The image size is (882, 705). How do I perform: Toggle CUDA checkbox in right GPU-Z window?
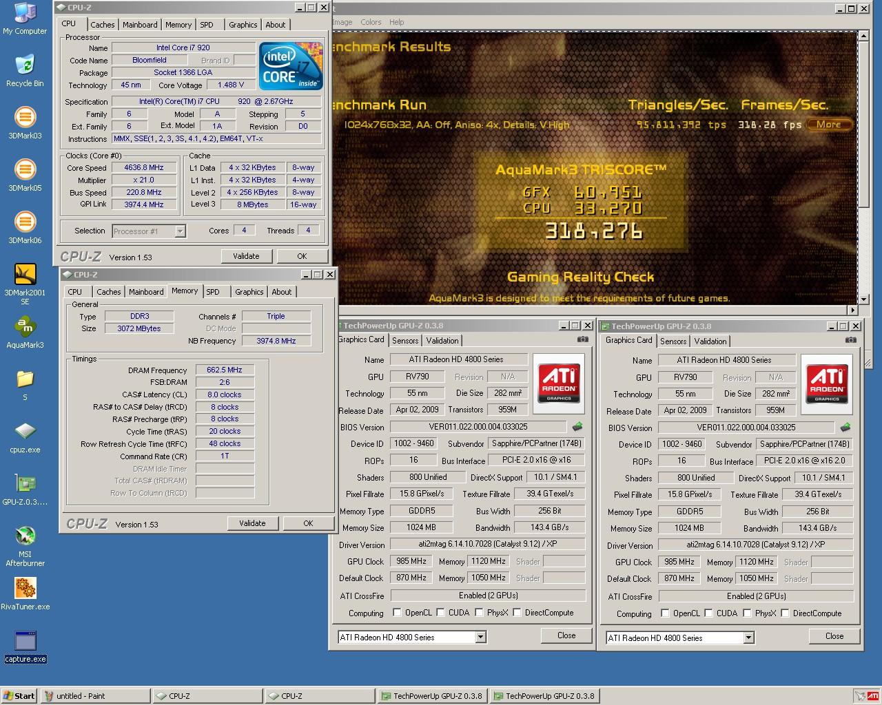[708, 613]
